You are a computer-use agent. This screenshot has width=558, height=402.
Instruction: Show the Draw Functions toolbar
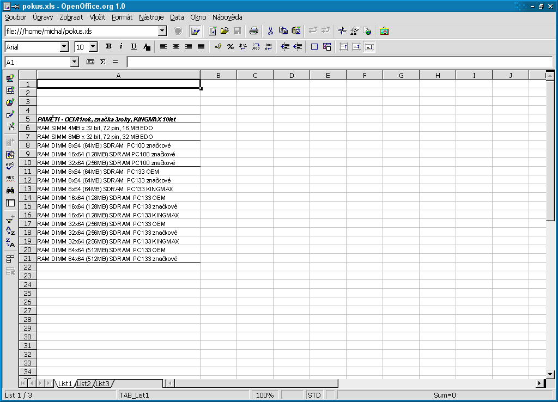click(x=10, y=114)
